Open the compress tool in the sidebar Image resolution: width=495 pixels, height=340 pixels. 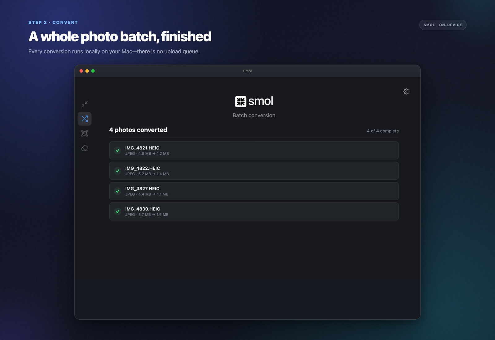pyautogui.click(x=84, y=104)
